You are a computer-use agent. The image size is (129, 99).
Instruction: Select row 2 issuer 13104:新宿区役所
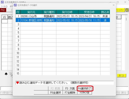click(x=31, y=20)
